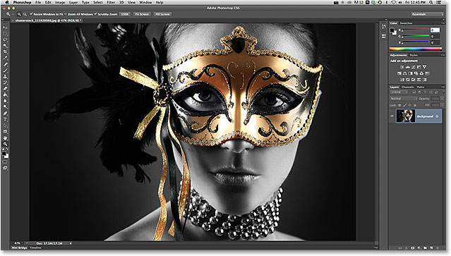Open the Layer menu

[x=73, y=2]
